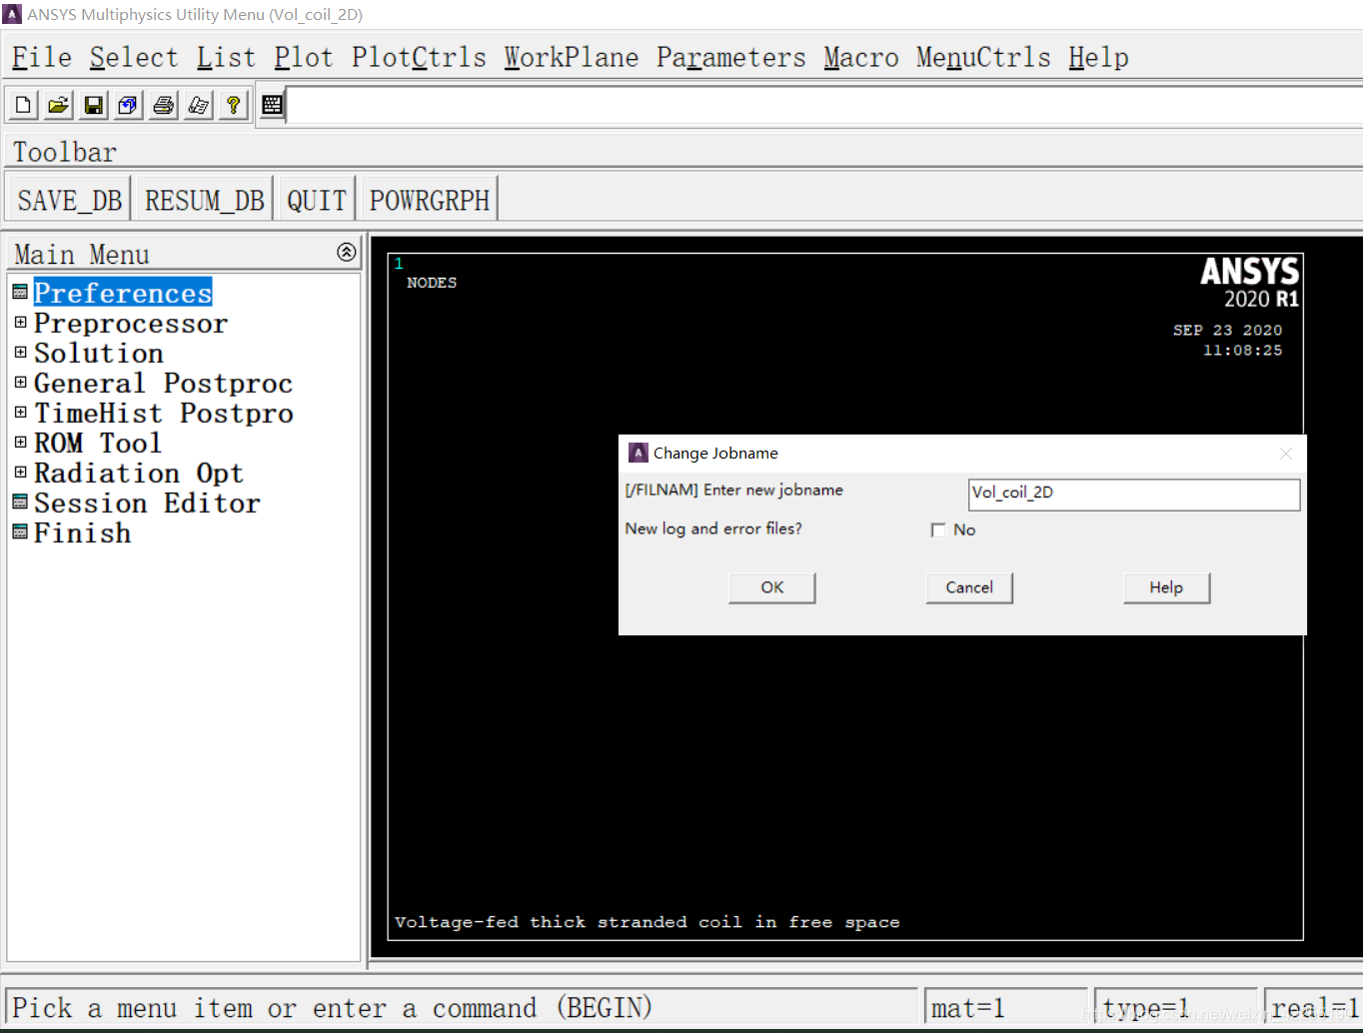Open the MenuCtrls menu
This screenshot has width=1363, height=1033.
[983, 58]
